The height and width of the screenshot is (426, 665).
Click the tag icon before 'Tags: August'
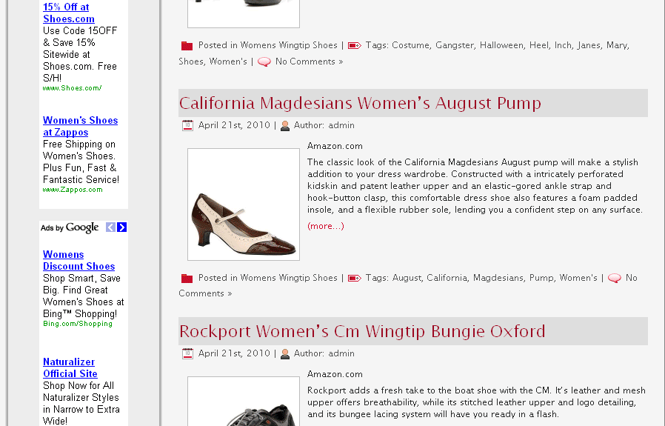click(x=354, y=279)
